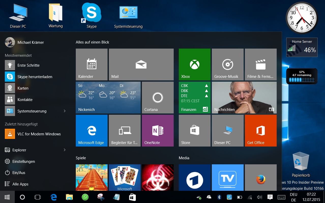Open the Wi-Fi network tray icon
This screenshot has width=325, height=203.
click(250, 197)
